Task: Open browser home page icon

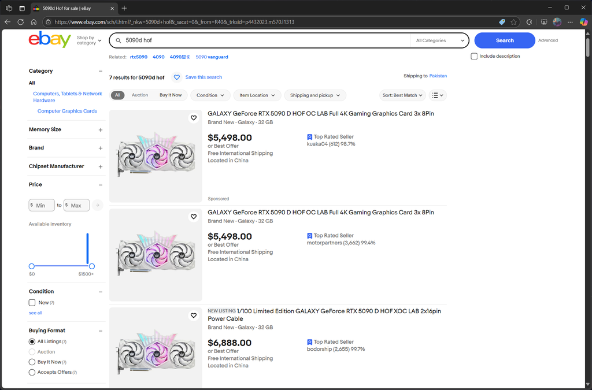Action: (34, 22)
